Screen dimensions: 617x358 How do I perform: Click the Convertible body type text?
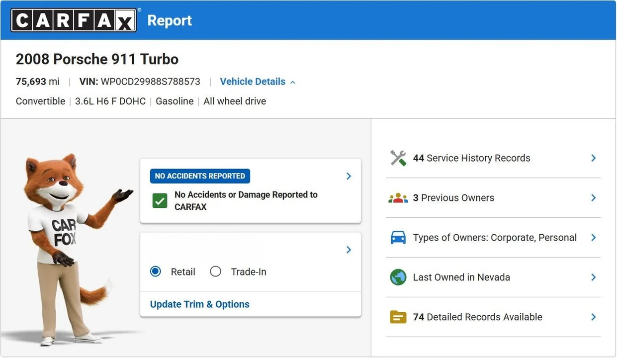coord(40,101)
